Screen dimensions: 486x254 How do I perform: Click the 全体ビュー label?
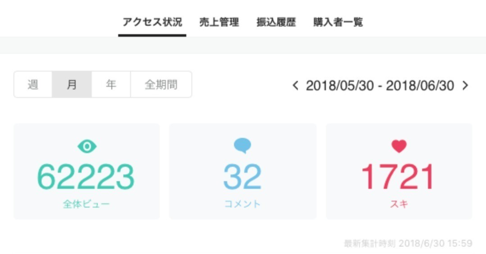tap(87, 204)
